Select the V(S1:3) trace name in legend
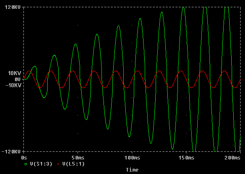 42,164
